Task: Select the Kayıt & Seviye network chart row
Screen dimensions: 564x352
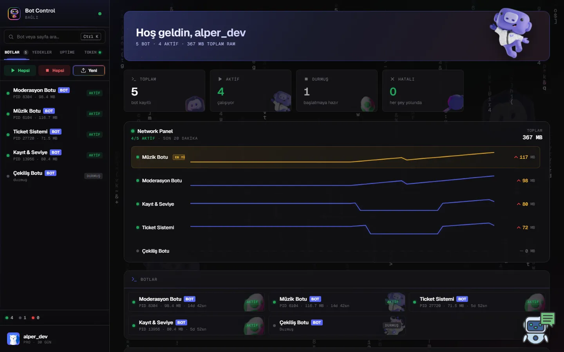Action: coord(336,204)
